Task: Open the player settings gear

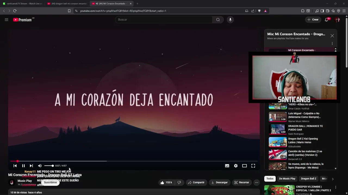Action: (236, 166)
